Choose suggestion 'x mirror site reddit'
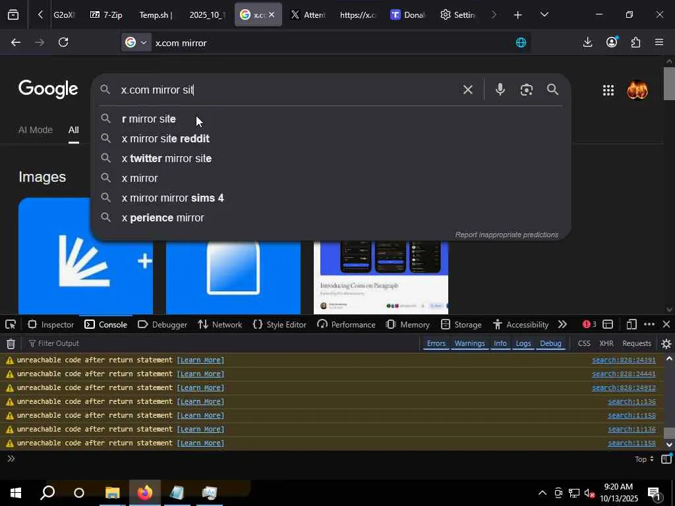The height and width of the screenshot is (506, 675). (x=331, y=138)
